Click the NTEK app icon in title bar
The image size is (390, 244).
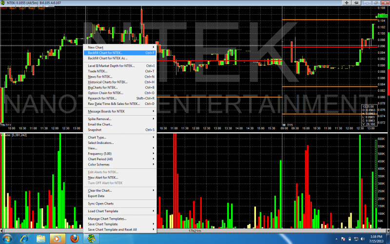click(3, 3)
